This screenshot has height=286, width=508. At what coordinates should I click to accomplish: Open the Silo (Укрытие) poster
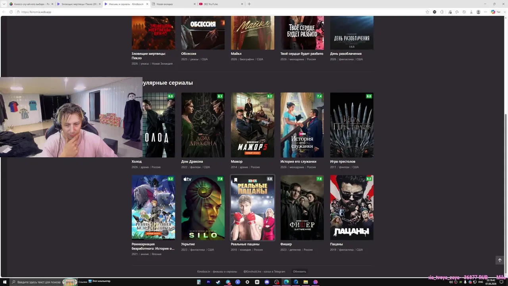203,208
